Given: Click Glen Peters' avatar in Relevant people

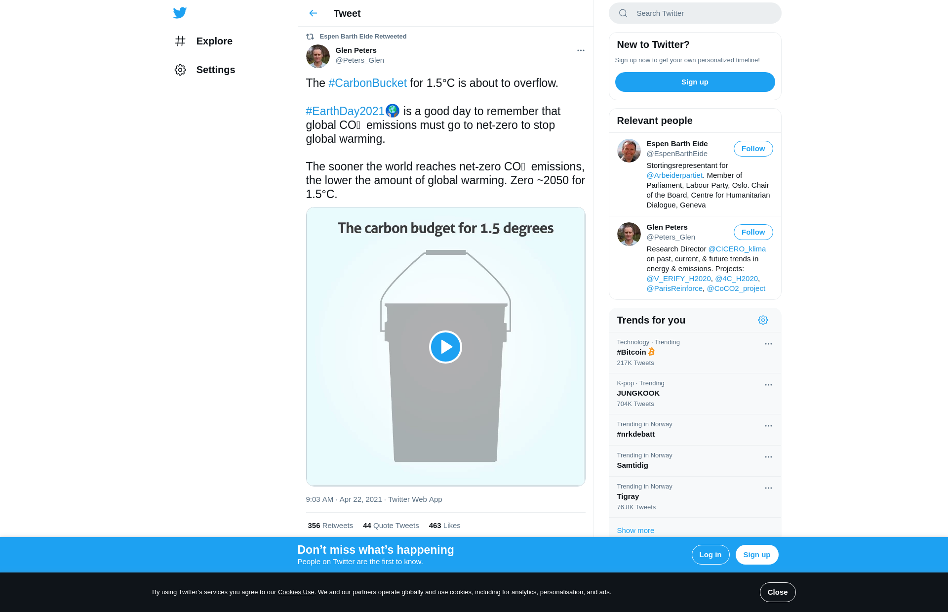Looking at the screenshot, I should pos(629,234).
